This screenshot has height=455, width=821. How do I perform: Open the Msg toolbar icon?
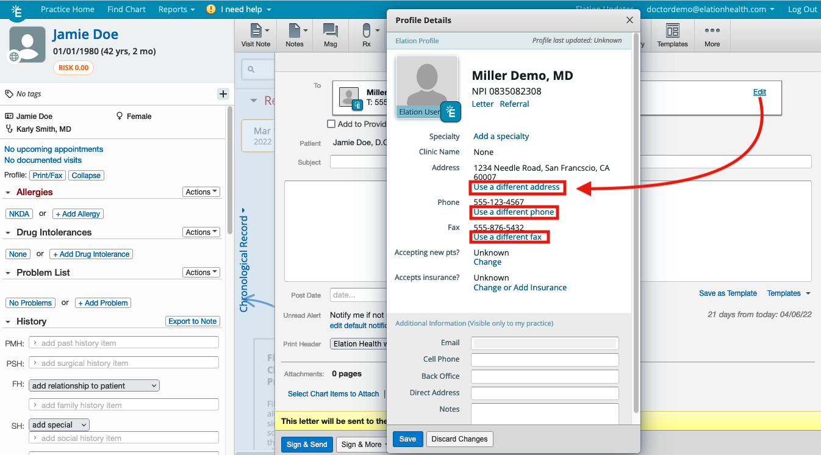pyautogui.click(x=330, y=35)
